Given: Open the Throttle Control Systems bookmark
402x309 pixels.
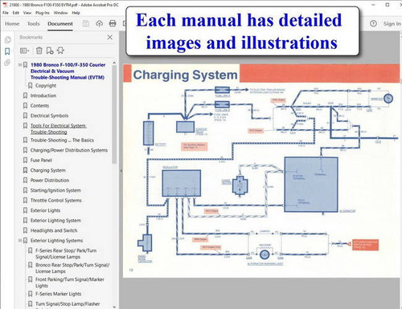Looking at the screenshot, I should tap(56, 201).
